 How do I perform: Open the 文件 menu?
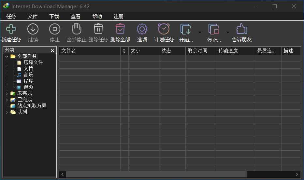pos(33,17)
